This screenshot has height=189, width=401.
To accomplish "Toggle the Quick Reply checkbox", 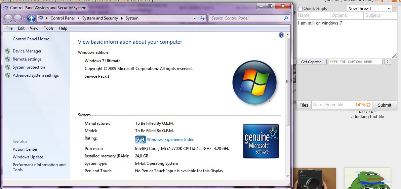I will pos(300,9).
